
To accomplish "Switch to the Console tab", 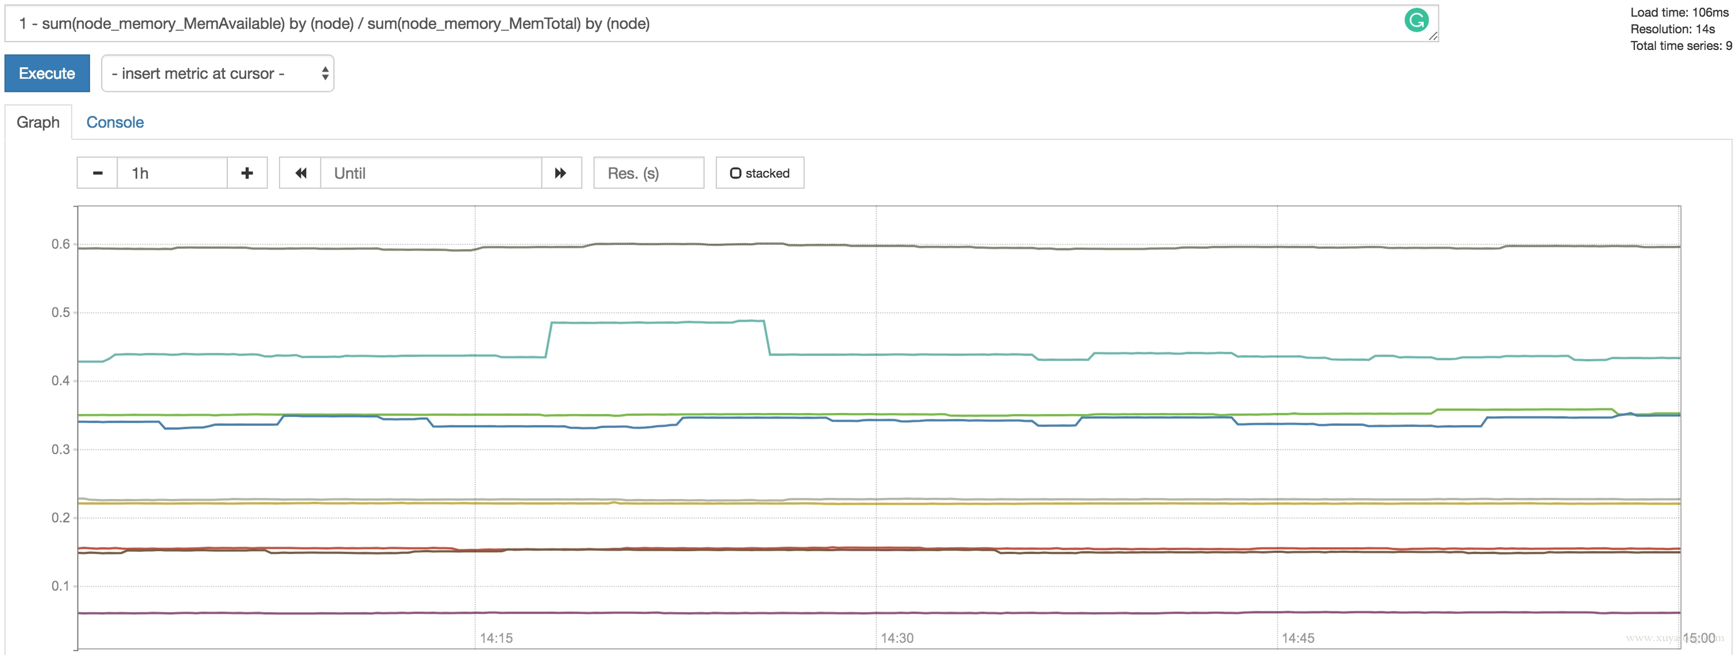I will pyautogui.click(x=115, y=123).
